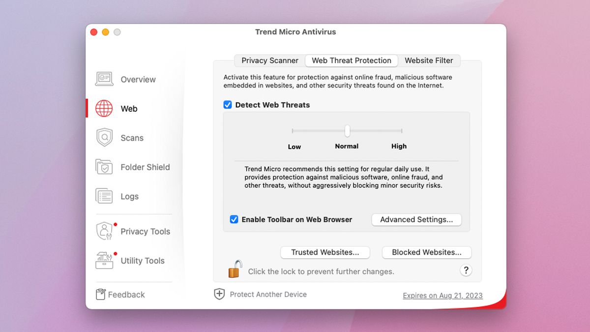Screen dimensions: 590x332
Task: Select the Overview sidebar icon
Action: click(104, 78)
